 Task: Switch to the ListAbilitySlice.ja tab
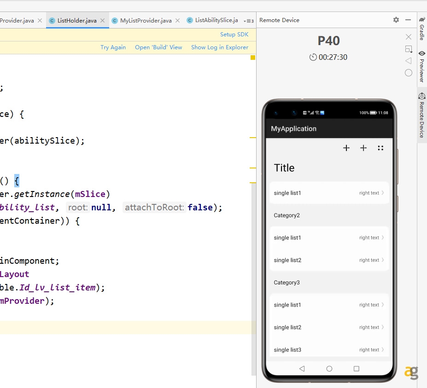pos(215,20)
